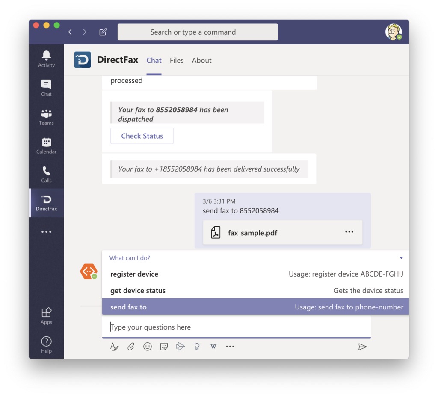Switch to the Files tab
The width and height of the screenshot is (438, 397).
177,61
